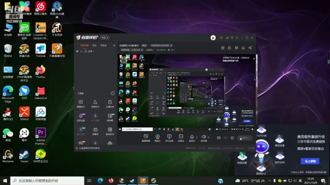This screenshot has width=330, height=185.
Task: Click the 马上获取 button in HP popup
Action: click(310, 161)
